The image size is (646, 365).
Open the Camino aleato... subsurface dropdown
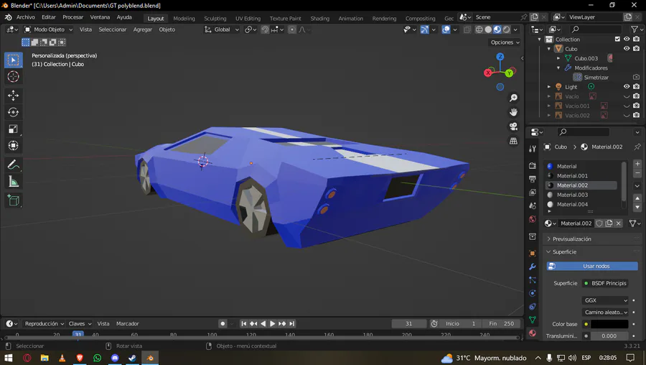pyautogui.click(x=605, y=313)
